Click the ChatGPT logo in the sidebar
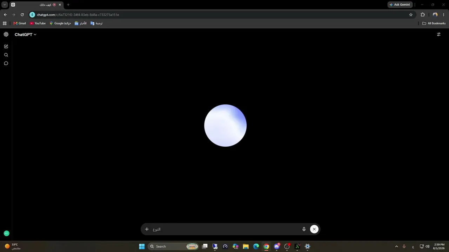 coord(6,34)
